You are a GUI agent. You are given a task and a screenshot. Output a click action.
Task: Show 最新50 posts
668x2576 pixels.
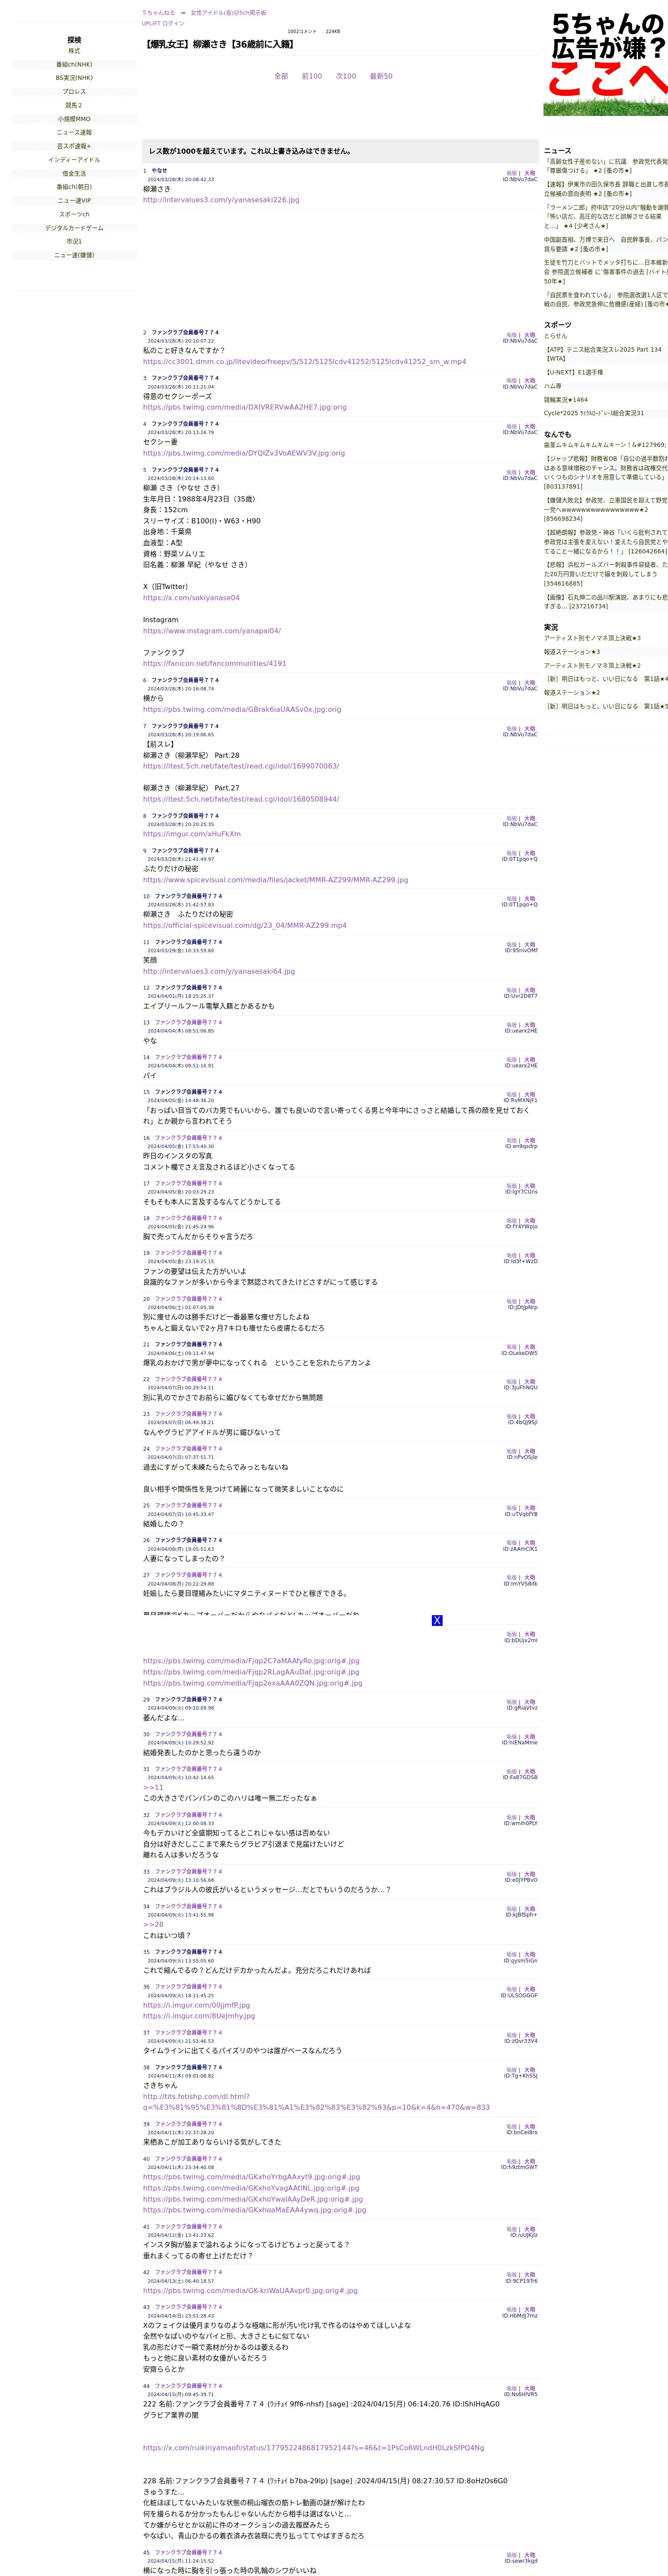[381, 76]
